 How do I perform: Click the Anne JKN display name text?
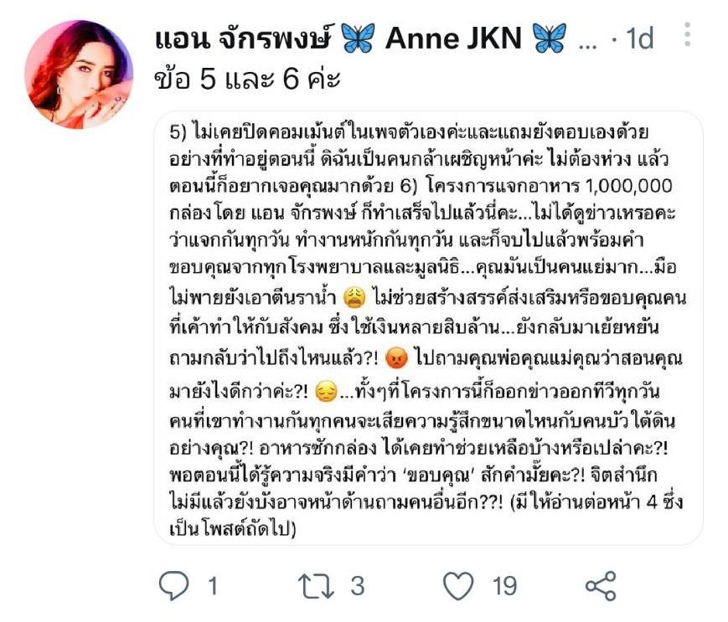coord(453,38)
